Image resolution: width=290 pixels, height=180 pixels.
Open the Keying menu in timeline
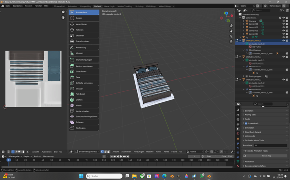point(27,156)
